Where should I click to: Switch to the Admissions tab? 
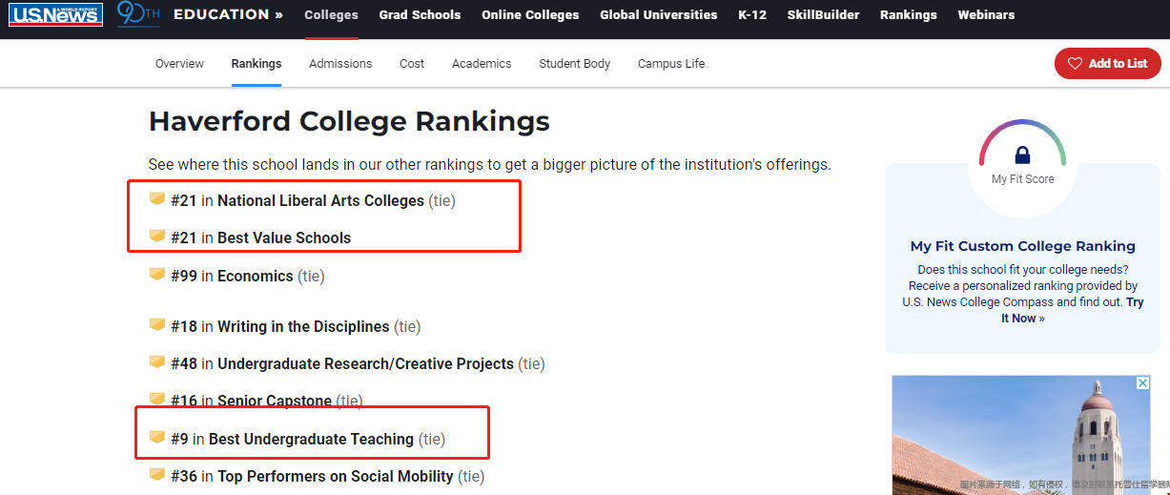pos(340,64)
